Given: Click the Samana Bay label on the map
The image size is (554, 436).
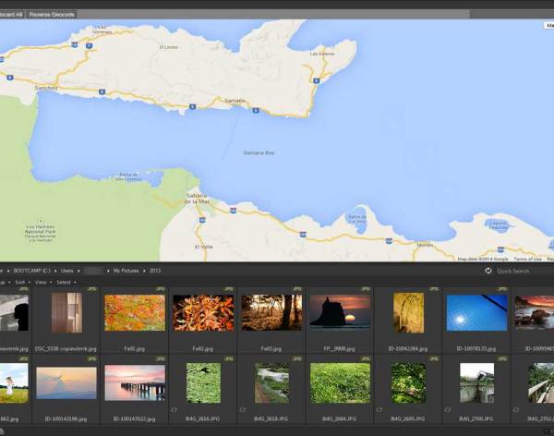Looking at the screenshot, I should pos(259,153).
